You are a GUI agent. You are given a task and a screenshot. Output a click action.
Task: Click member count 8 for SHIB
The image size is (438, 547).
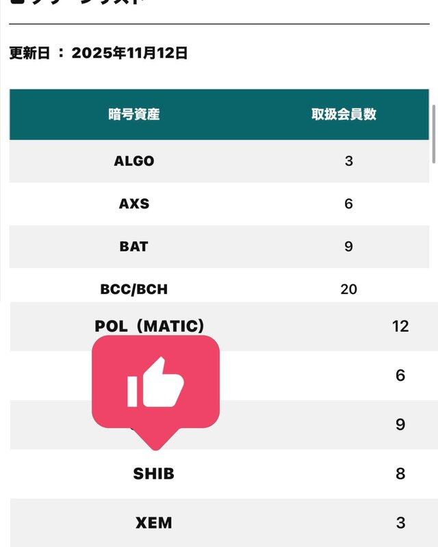click(x=400, y=473)
